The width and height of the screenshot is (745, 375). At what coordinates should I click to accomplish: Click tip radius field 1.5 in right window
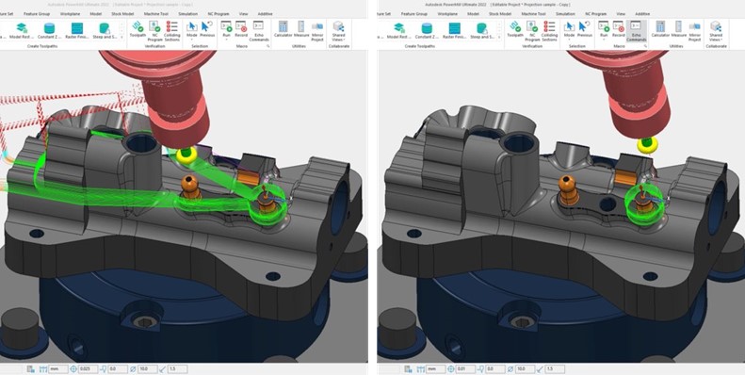click(x=556, y=368)
